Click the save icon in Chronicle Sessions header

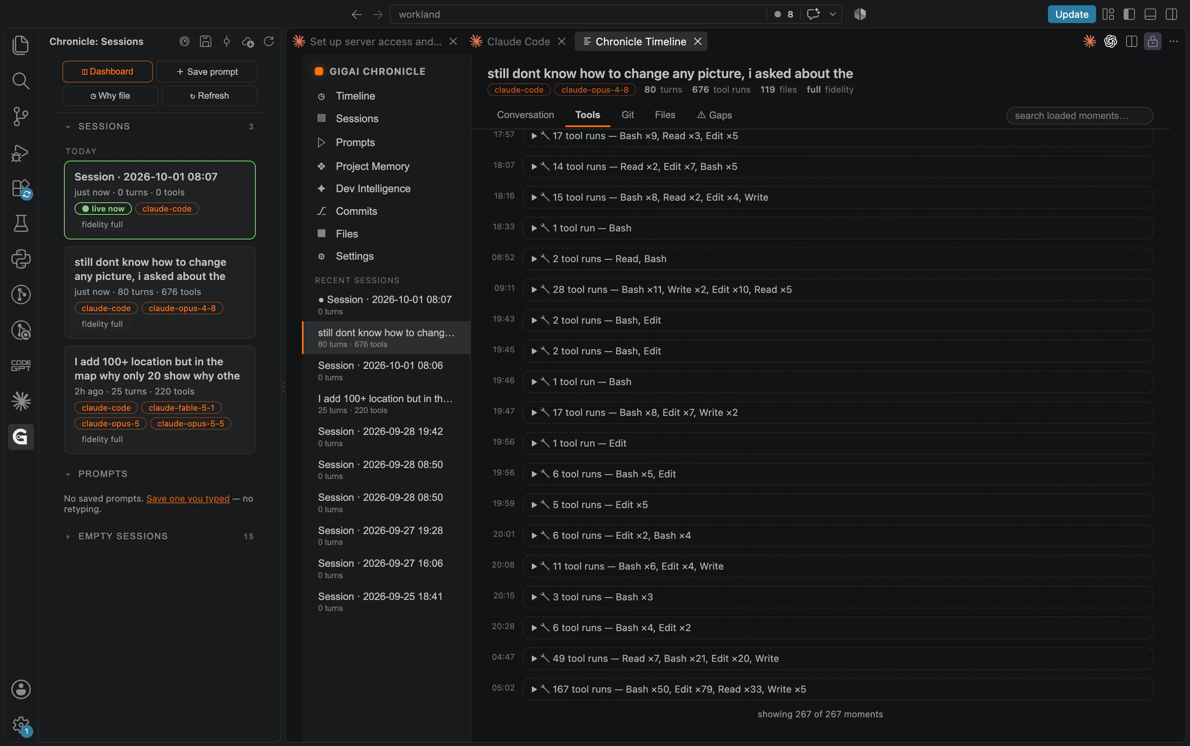pyautogui.click(x=205, y=41)
